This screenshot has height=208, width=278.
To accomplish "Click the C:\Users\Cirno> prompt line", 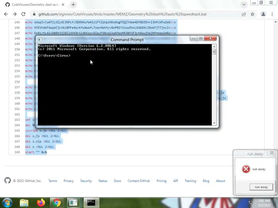I will (x=54, y=55).
